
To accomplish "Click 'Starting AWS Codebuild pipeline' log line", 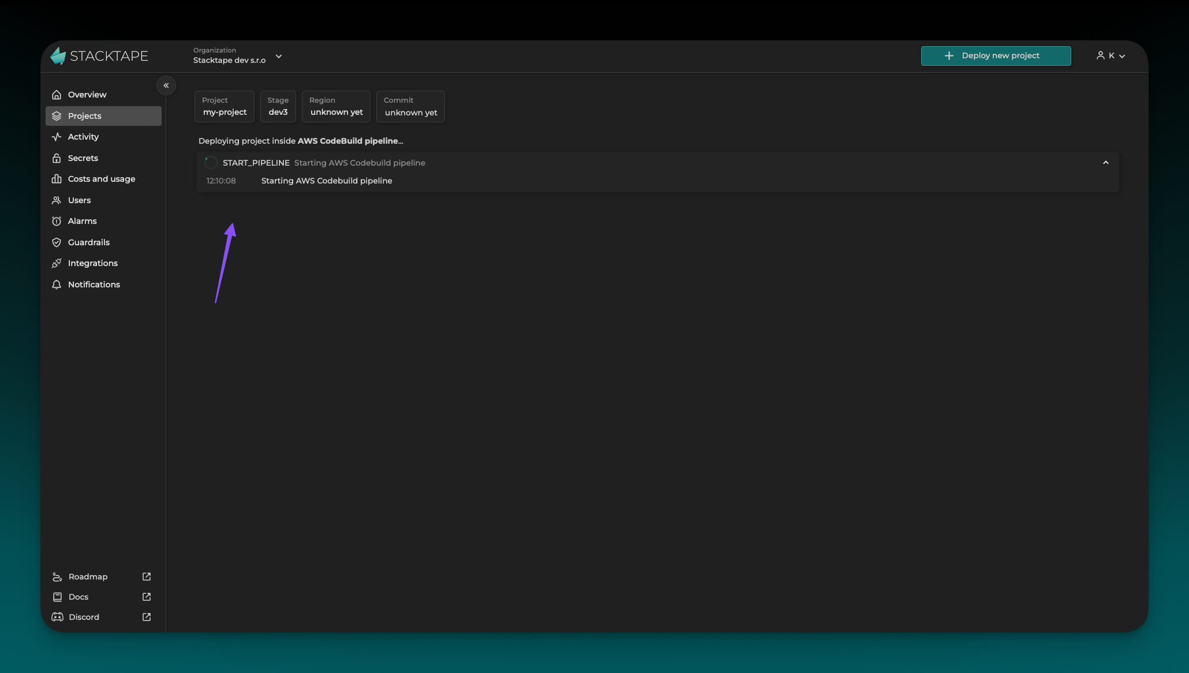I will click(327, 181).
